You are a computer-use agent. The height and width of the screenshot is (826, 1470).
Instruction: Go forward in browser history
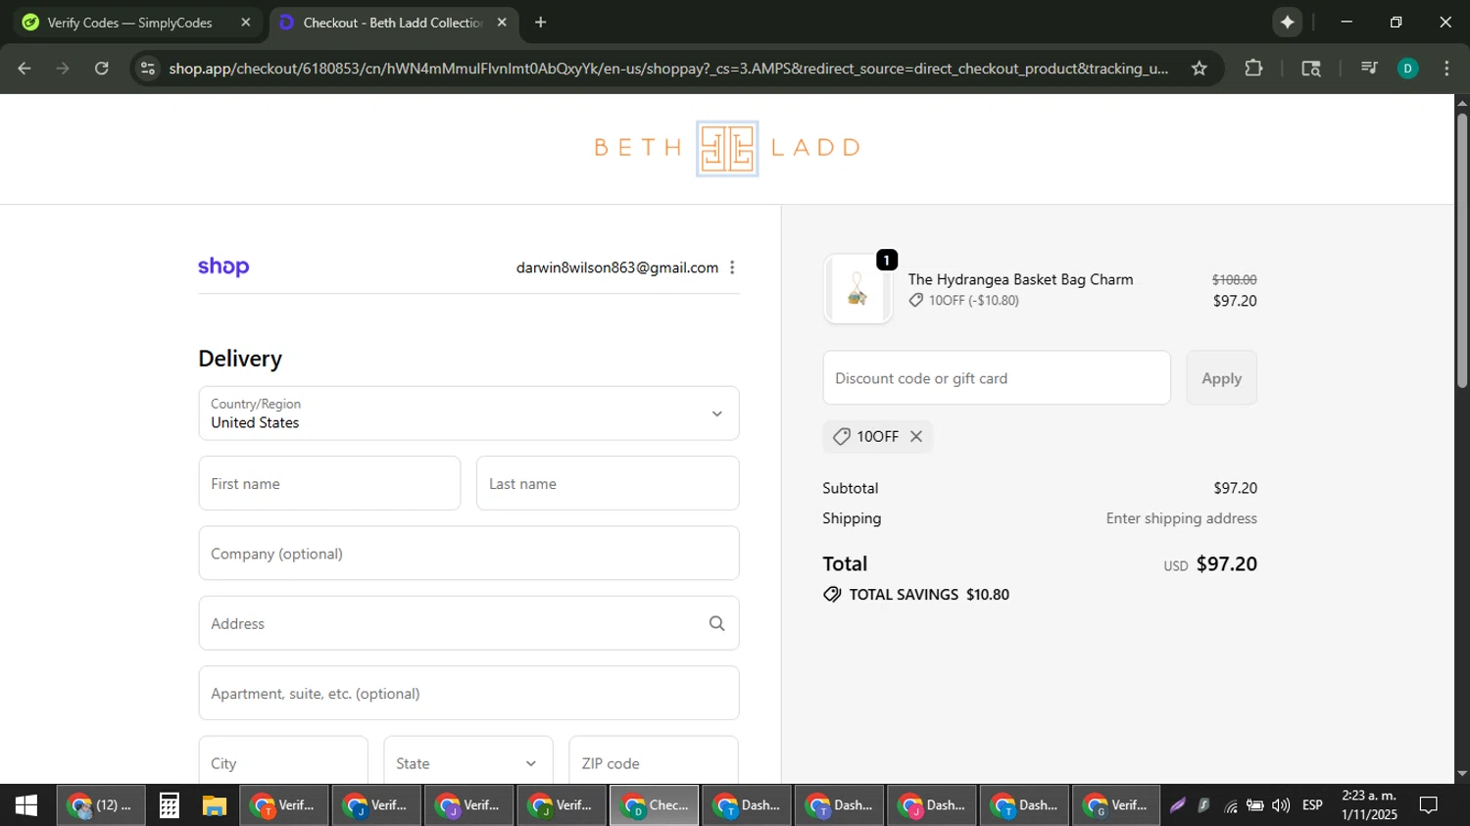63,69
